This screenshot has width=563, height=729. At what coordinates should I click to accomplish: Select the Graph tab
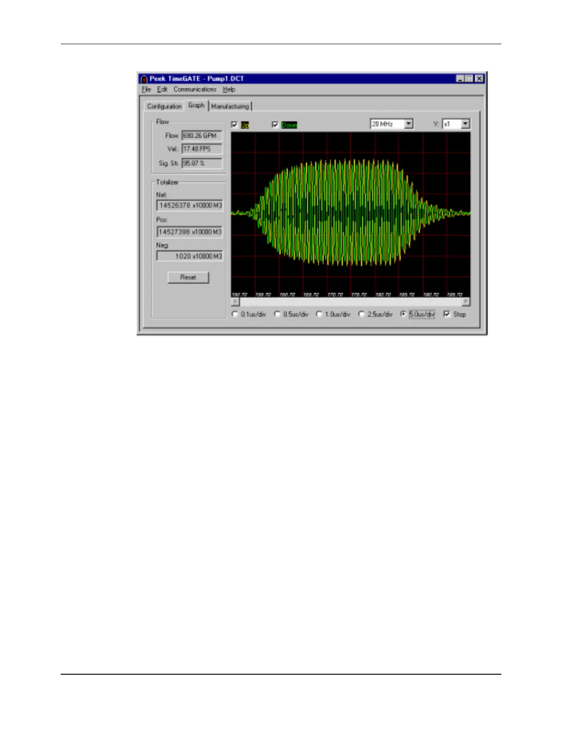coord(196,105)
